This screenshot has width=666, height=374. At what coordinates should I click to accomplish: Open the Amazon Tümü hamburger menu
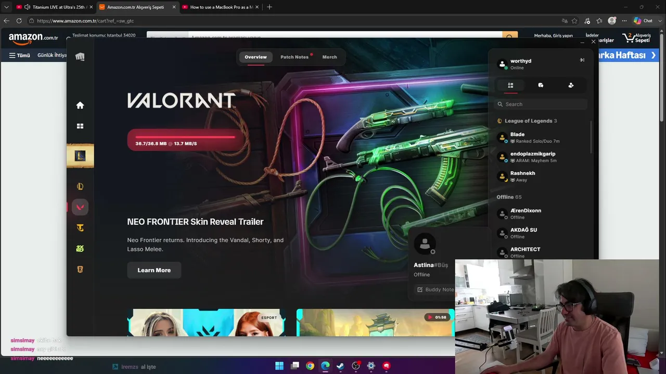tap(20, 56)
